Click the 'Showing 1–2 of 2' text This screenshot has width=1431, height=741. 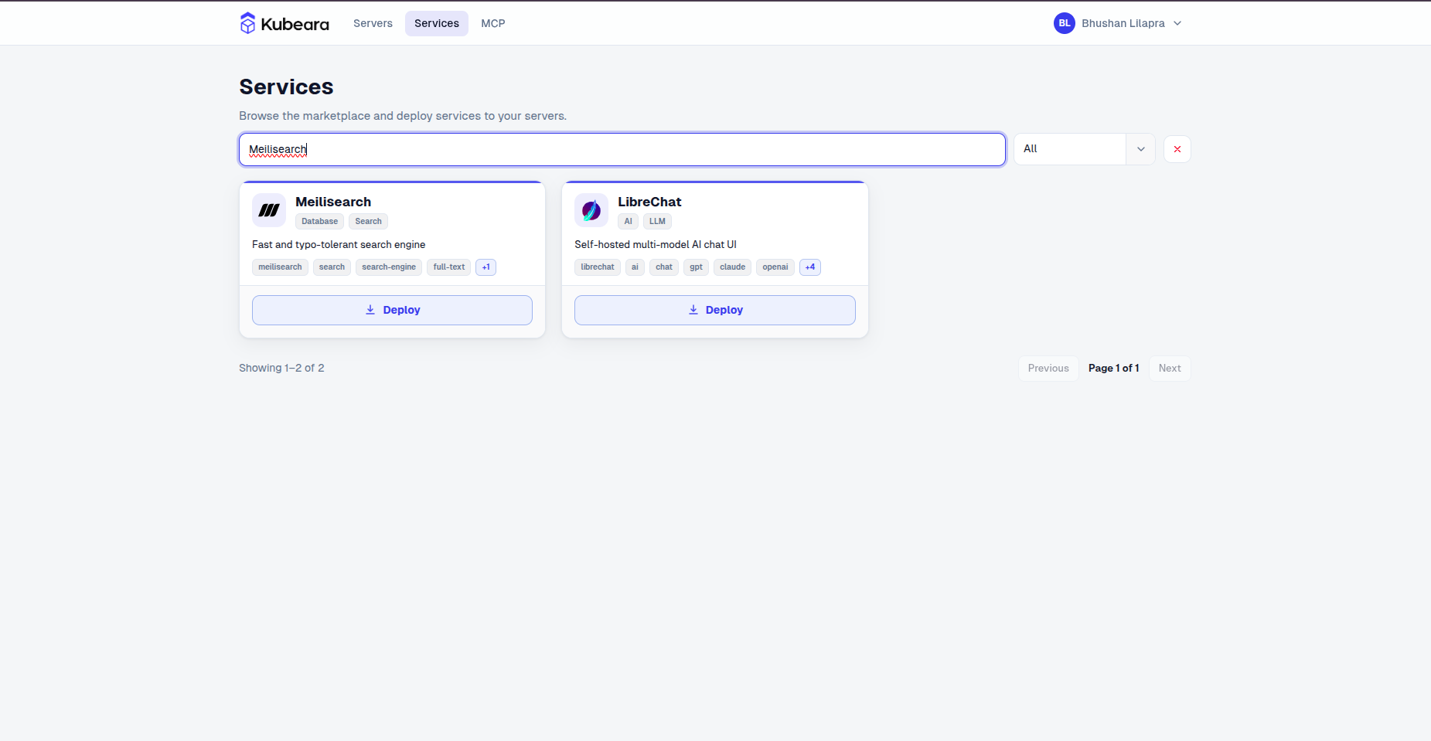(281, 369)
